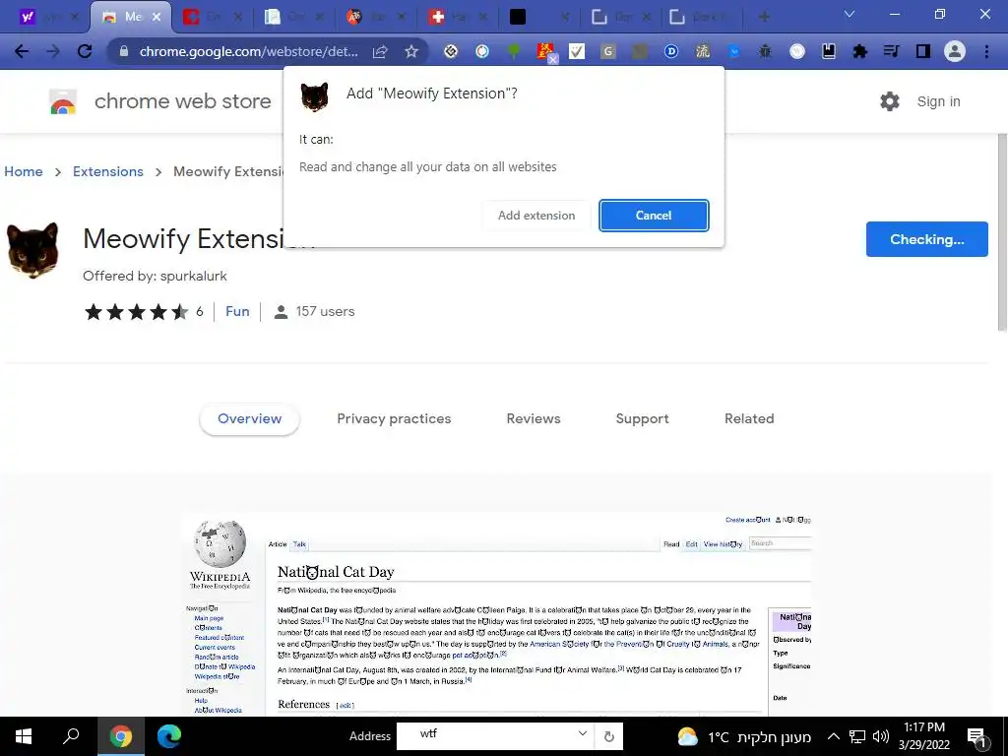1008x756 pixels.
Task: Click the "157 users" text
Action: pos(325,311)
